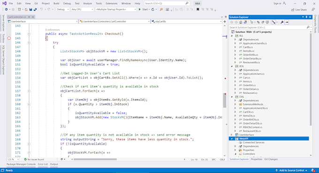
Task: Click the Solution Explorer Home icon
Action: [x=241, y=22]
